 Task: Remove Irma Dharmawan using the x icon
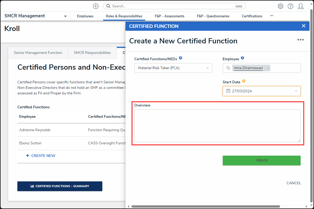tap(268, 68)
